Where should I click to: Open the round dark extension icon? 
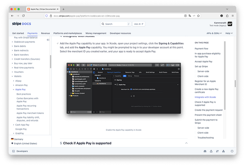(222, 16)
